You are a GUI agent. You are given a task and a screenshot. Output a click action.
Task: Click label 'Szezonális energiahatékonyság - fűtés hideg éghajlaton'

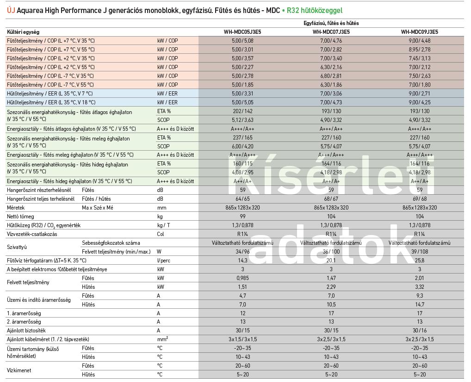pyautogui.click(x=68, y=165)
